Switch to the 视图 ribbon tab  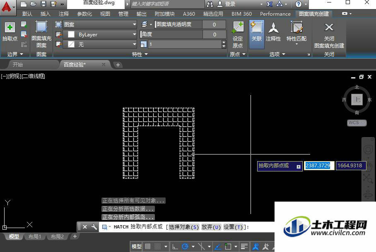coord(105,14)
